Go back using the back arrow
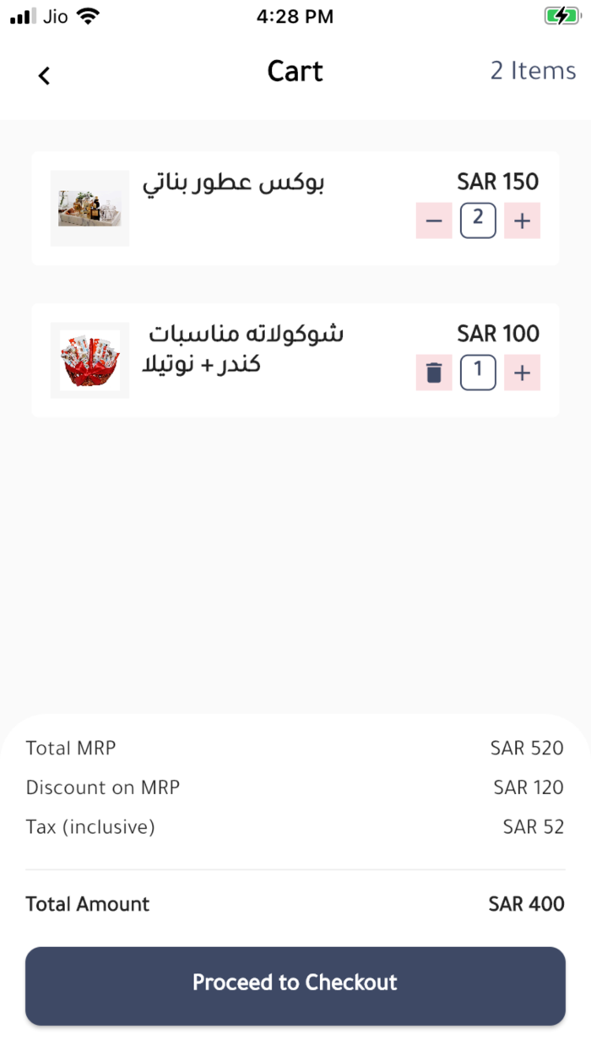 (45, 75)
